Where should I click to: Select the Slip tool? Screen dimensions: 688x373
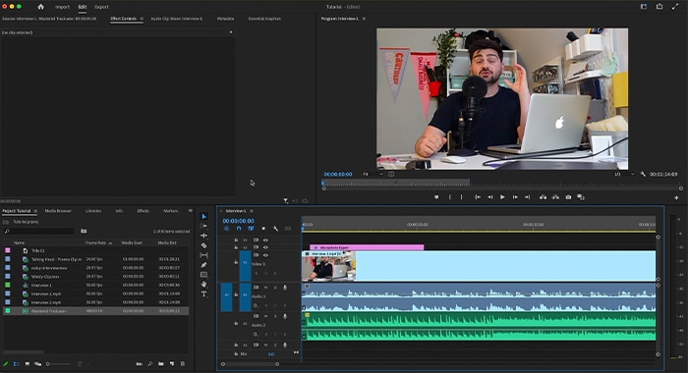pos(204,255)
